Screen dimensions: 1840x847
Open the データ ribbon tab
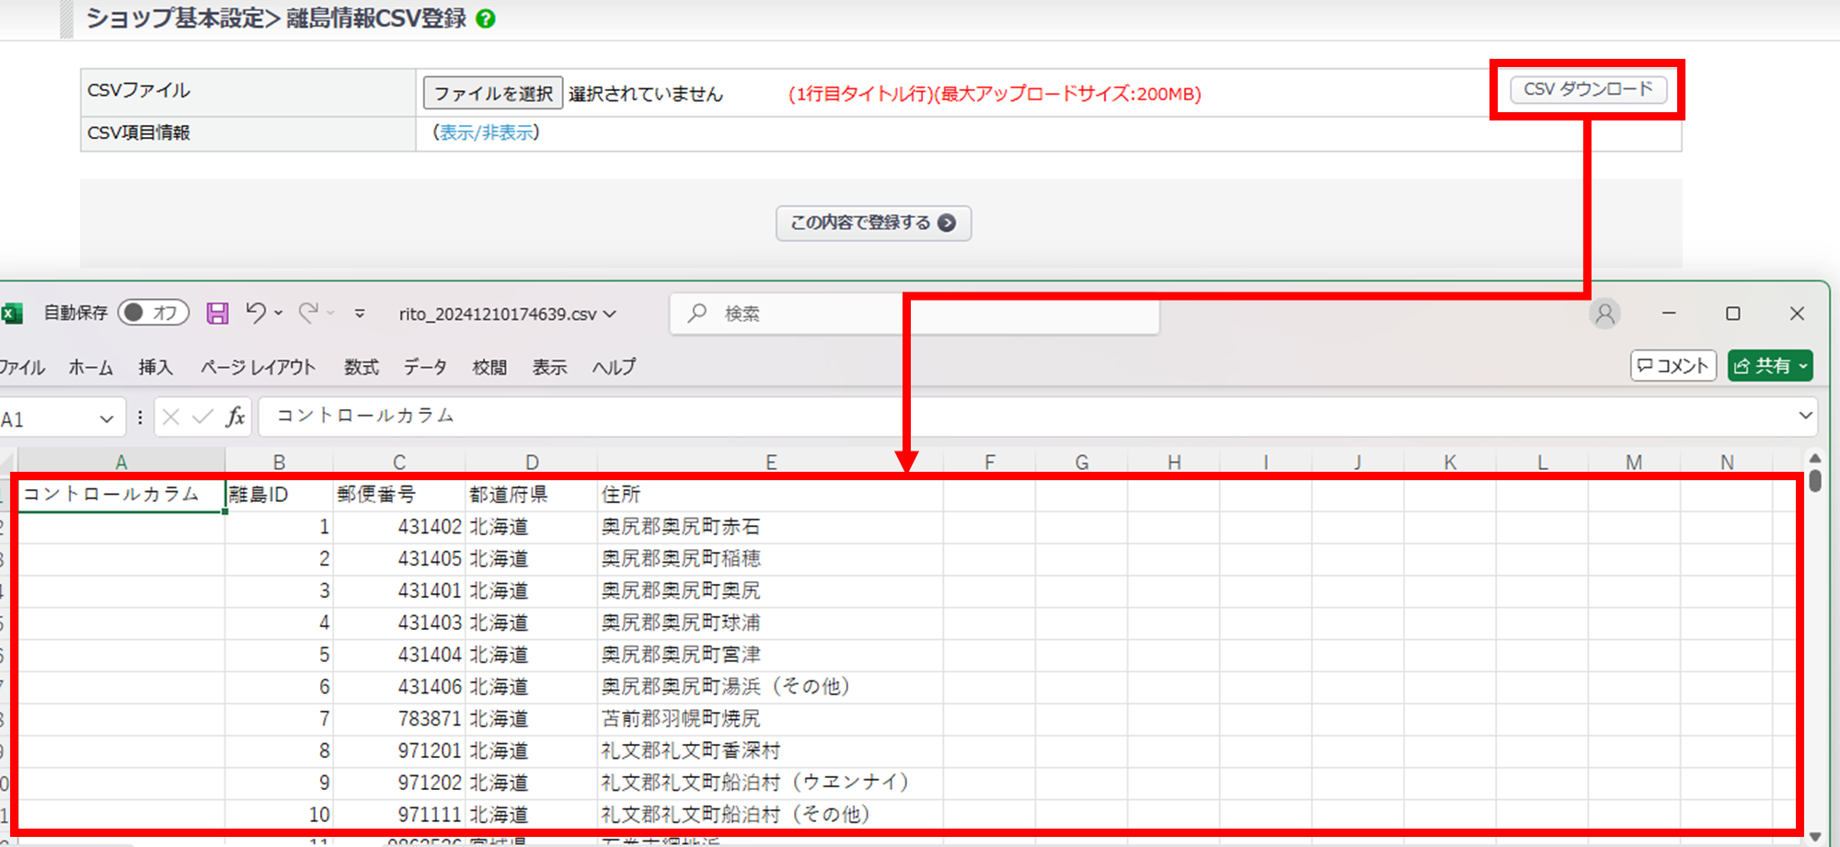[x=425, y=367]
